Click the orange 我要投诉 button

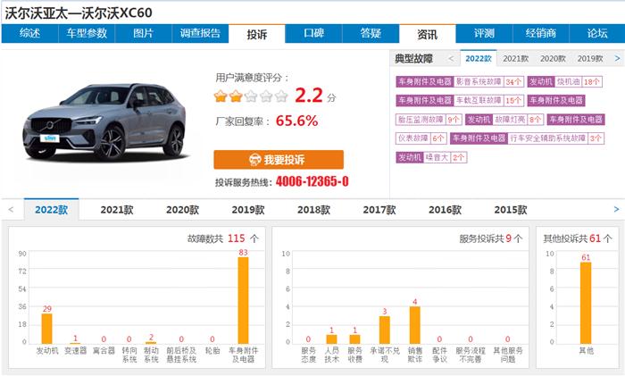click(x=279, y=160)
